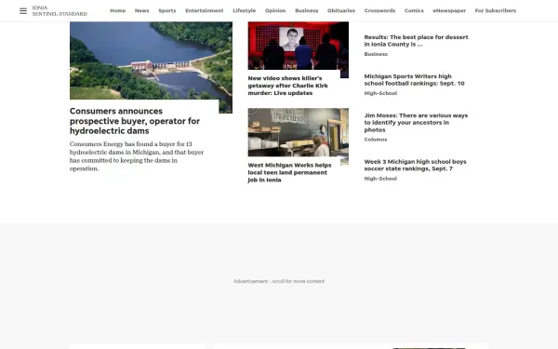The width and height of the screenshot is (558, 349).
Task: Open the Comics section
Action: (x=414, y=10)
